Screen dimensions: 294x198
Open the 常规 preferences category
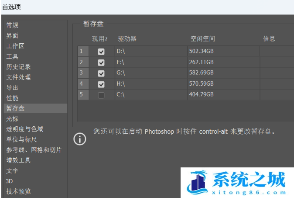[x=12, y=25]
